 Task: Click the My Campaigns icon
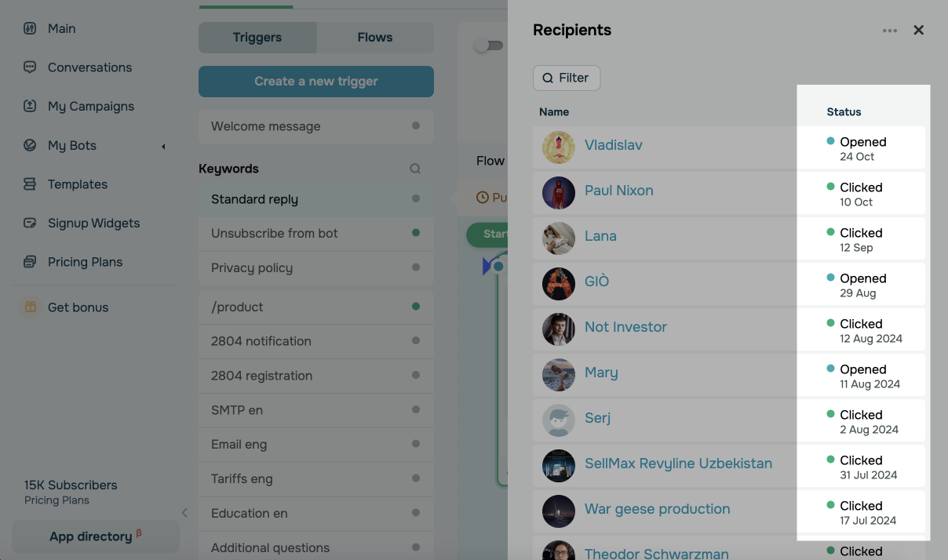[x=30, y=106]
